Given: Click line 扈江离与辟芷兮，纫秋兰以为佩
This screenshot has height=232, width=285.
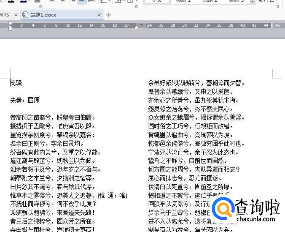Looking at the screenshot, I should (x=53, y=161).
